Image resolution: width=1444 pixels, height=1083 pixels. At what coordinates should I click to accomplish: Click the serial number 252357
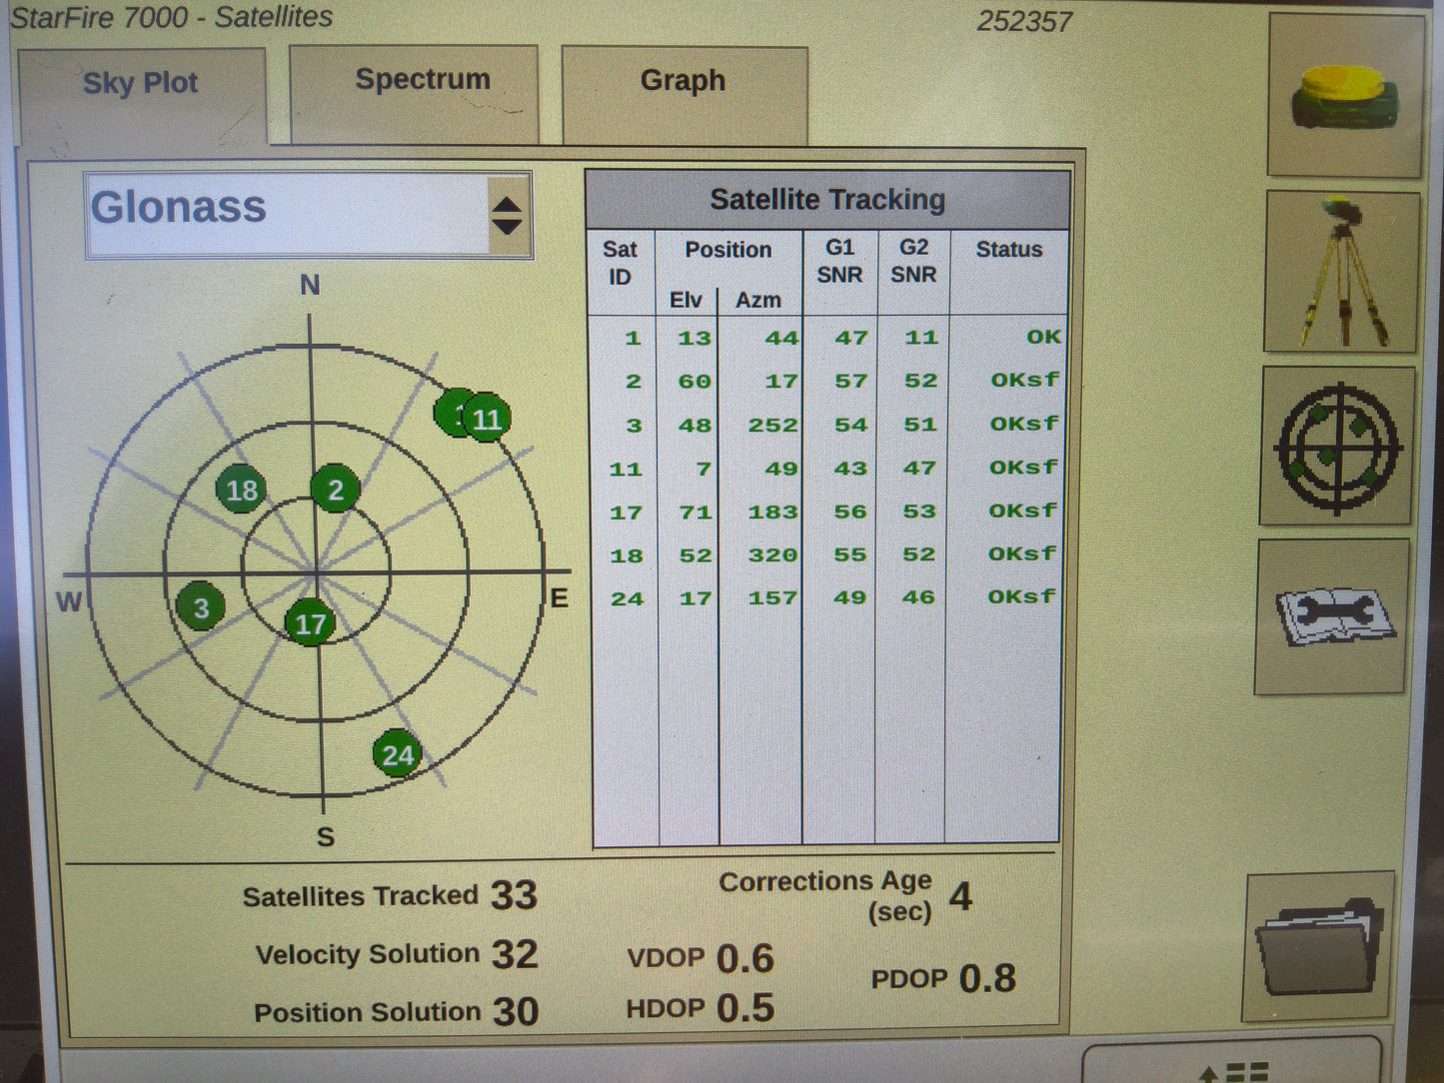1024,21
